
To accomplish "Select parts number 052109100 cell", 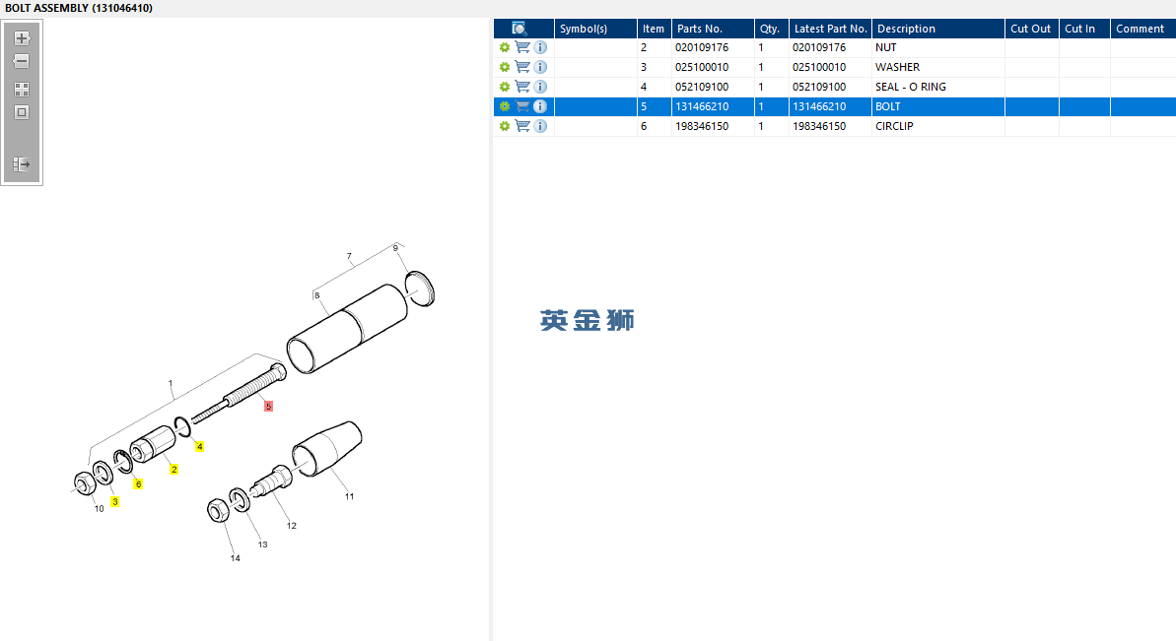I will (713, 87).
